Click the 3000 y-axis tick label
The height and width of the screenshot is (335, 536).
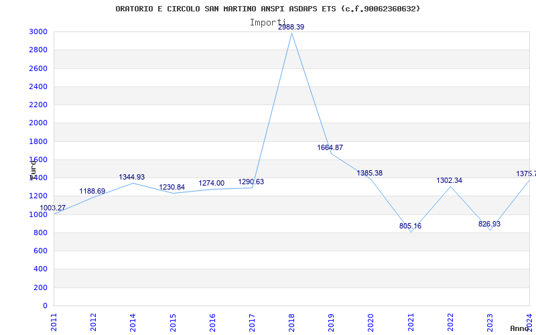(x=38, y=31)
